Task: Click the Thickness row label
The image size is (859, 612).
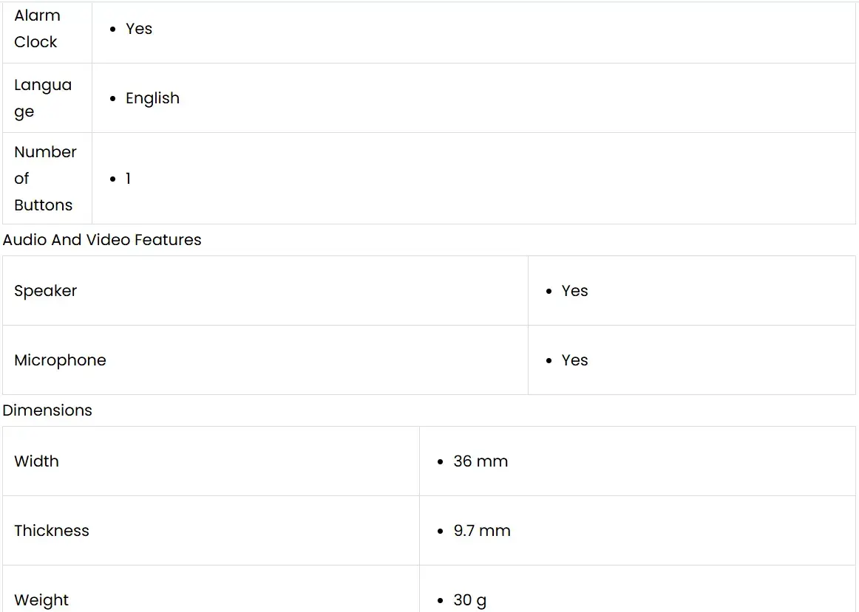Action: click(x=52, y=531)
